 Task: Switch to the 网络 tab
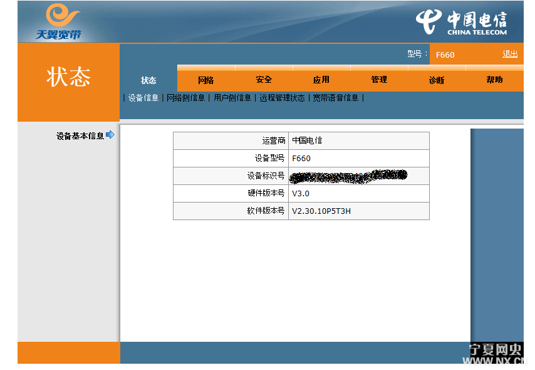pyautogui.click(x=205, y=80)
